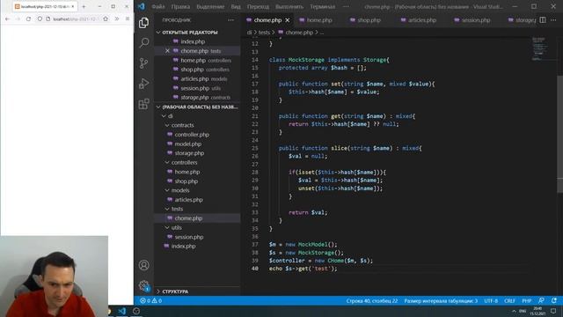
Task: Click cursor position Строка 40 status item
Action: click(x=372, y=301)
